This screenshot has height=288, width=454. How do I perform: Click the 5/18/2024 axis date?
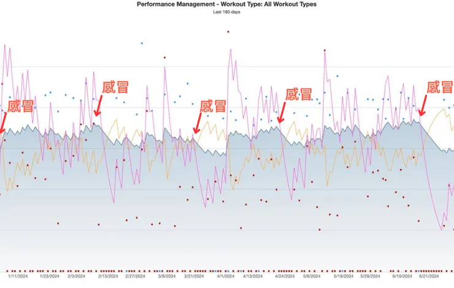(x=344, y=276)
